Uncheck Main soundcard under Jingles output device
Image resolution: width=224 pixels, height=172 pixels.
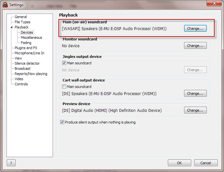pyautogui.click(x=64, y=63)
